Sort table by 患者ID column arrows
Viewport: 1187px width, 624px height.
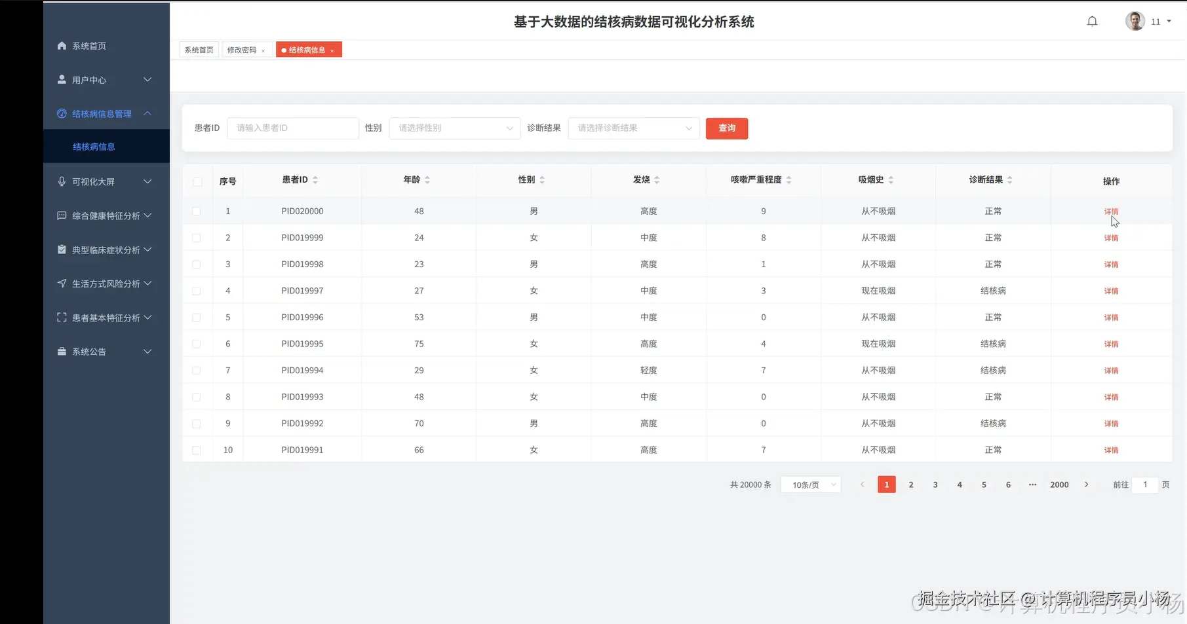point(315,180)
